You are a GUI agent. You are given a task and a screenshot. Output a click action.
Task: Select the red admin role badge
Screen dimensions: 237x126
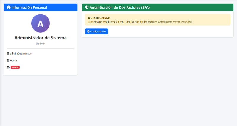pyautogui.click(x=15, y=67)
